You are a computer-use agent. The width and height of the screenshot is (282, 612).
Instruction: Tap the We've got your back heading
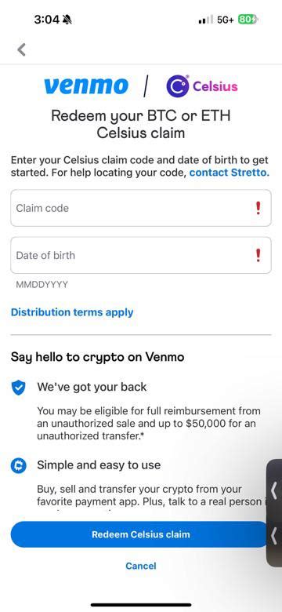tap(92, 387)
